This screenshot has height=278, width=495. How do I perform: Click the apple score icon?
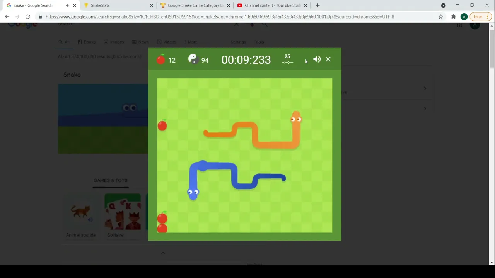click(x=160, y=59)
